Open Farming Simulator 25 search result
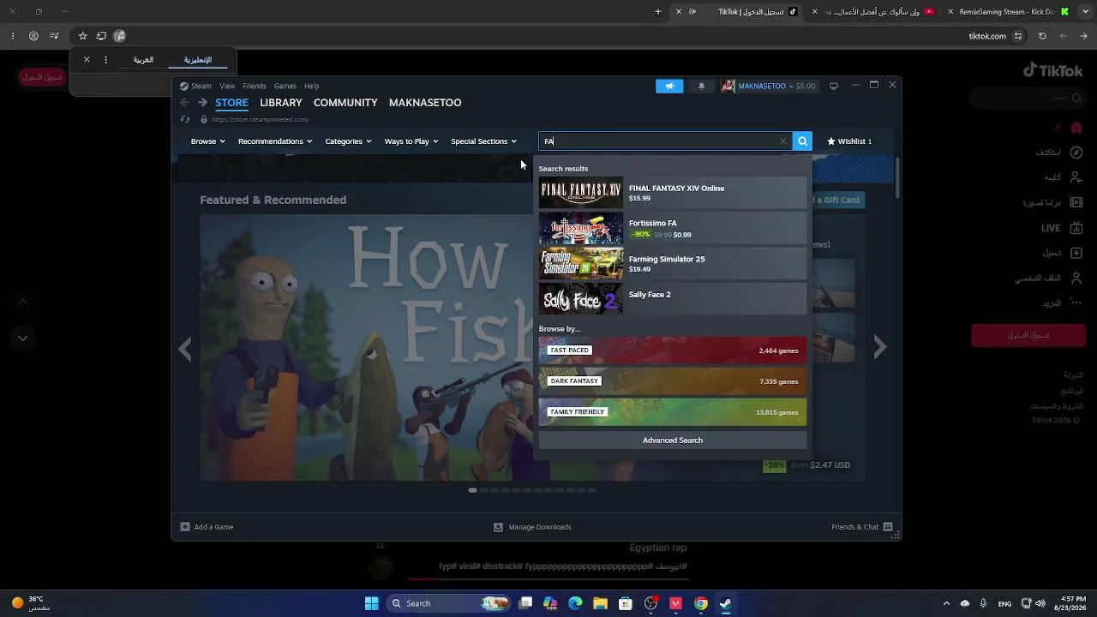The width and height of the screenshot is (1097, 617). (x=673, y=264)
